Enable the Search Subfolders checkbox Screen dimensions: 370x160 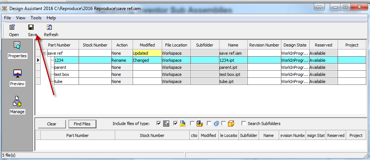(x=244, y=123)
